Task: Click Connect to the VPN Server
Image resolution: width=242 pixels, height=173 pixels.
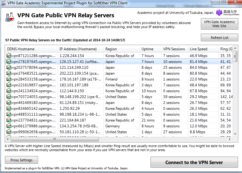Action: [194, 163]
